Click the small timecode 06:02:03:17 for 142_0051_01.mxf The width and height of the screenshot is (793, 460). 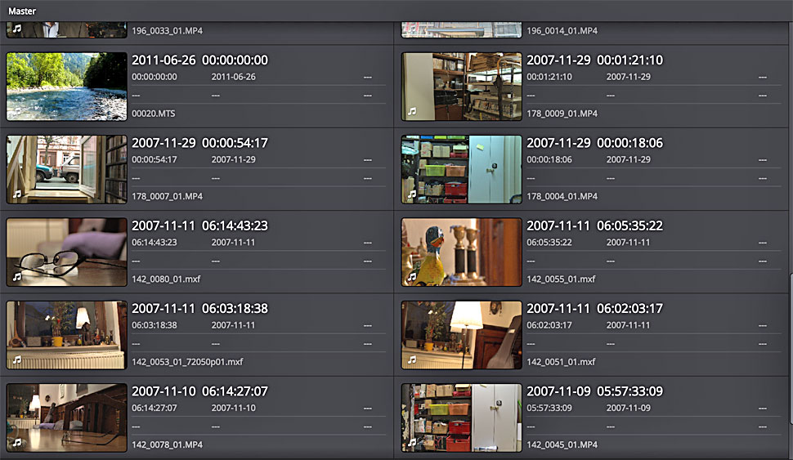point(549,325)
